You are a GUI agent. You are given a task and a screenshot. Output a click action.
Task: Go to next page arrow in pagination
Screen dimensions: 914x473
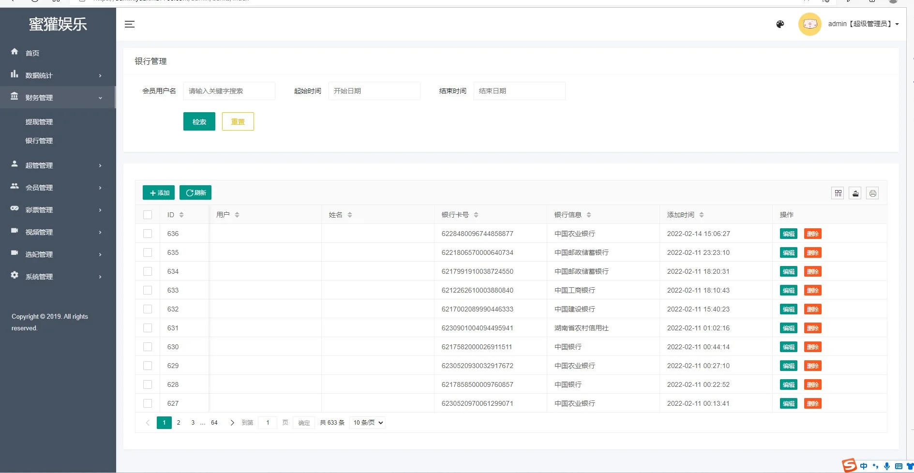[232, 423]
